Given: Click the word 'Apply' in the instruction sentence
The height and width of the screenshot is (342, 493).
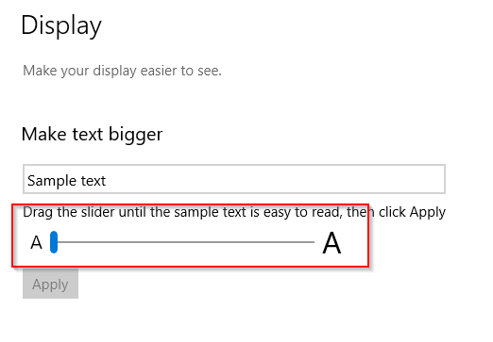Looking at the screenshot, I should 428,213.
